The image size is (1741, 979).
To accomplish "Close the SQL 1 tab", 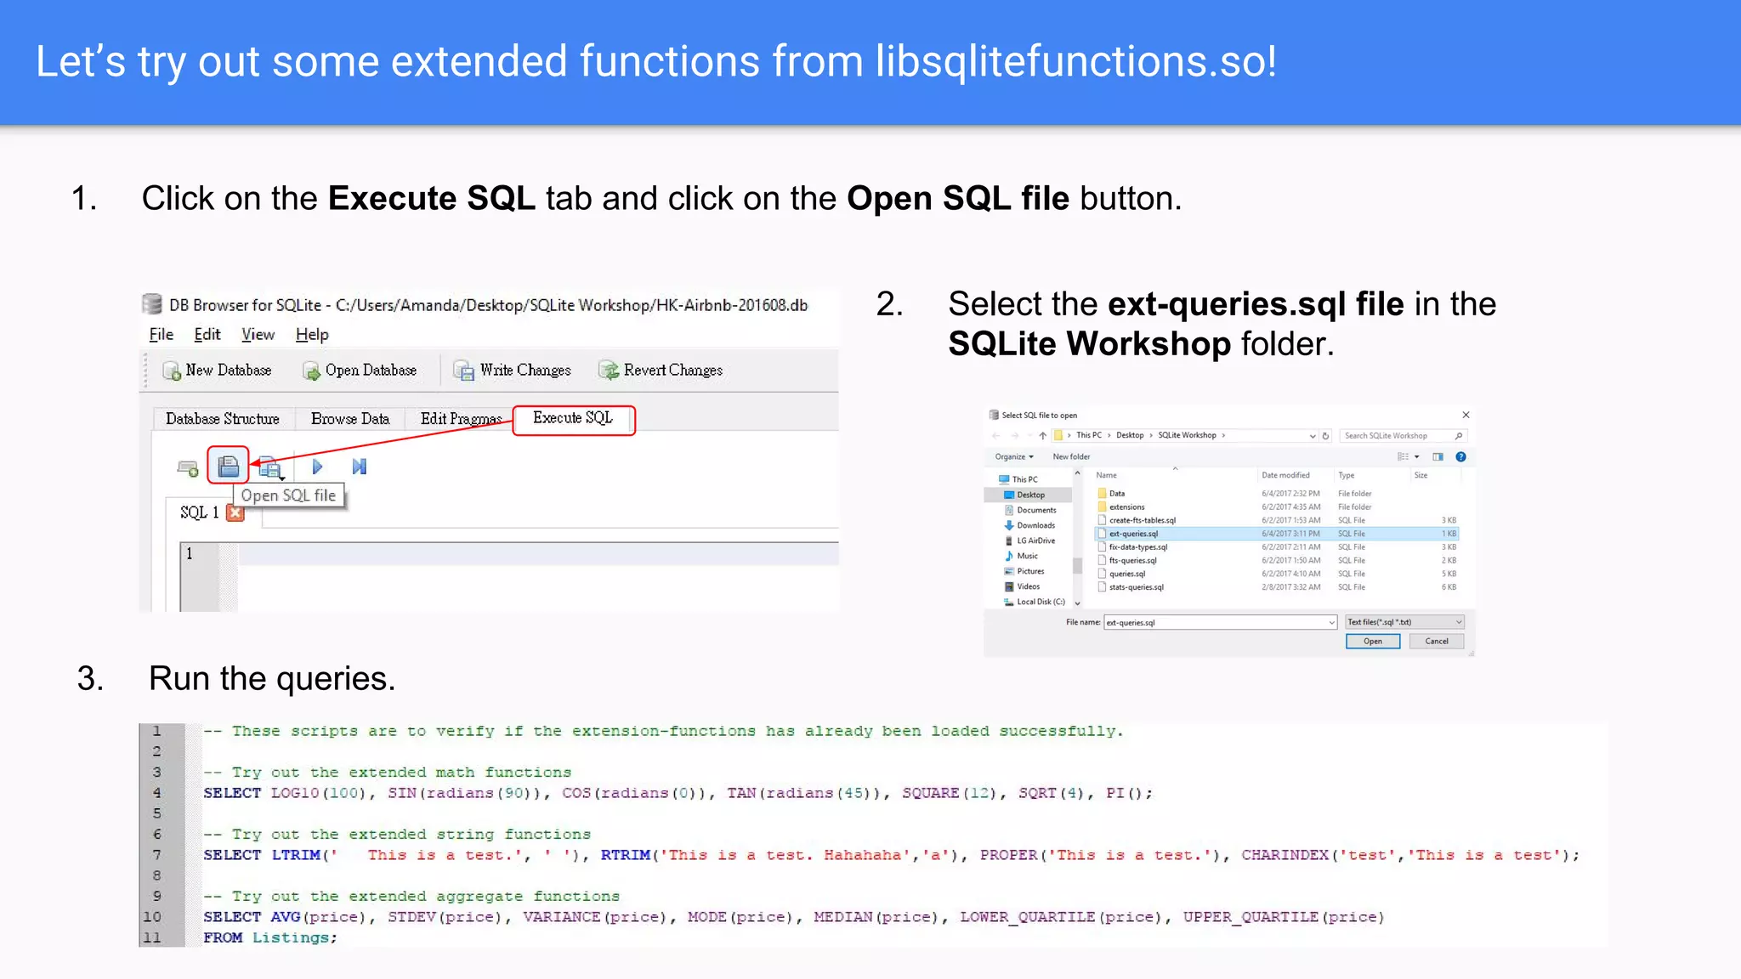I will [x=235, y=512].
